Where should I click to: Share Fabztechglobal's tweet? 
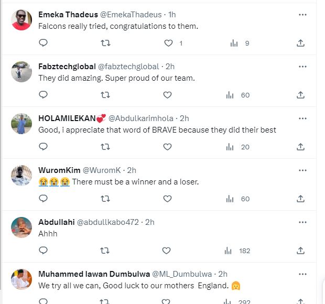(x=301, y=95)
